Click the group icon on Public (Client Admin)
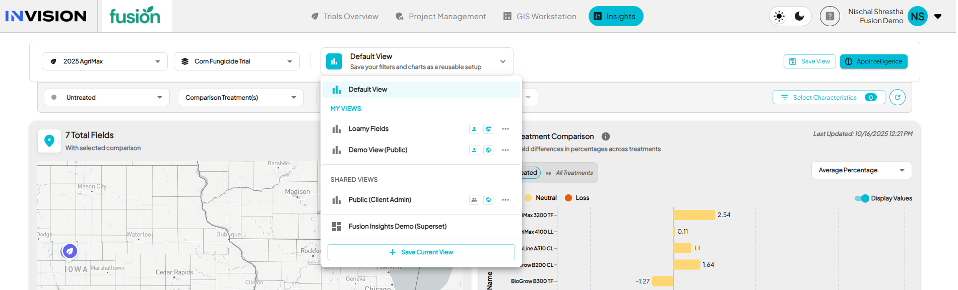 [x=474, y=200]
